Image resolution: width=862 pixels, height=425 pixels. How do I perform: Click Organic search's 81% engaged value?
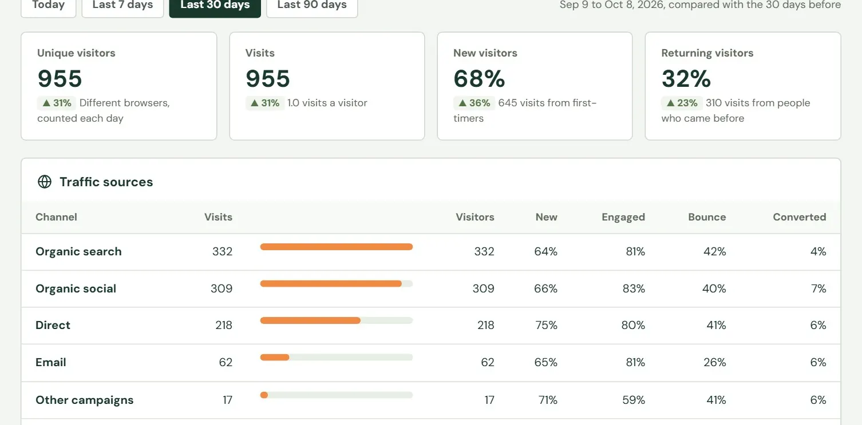(x=635, y=251)
